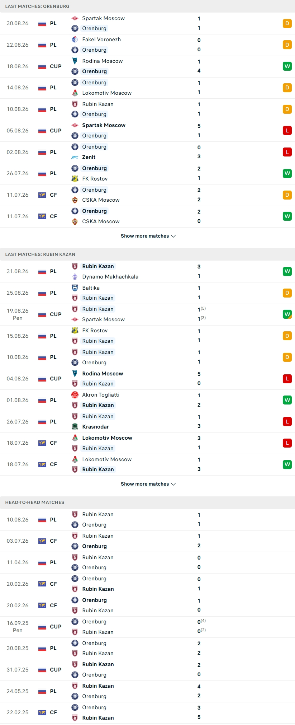This screenshot has width=295, height=725.
Task: Open the Spartak Moscow vs Orenburg 30.08.26 match
Action: coord(147,23)
